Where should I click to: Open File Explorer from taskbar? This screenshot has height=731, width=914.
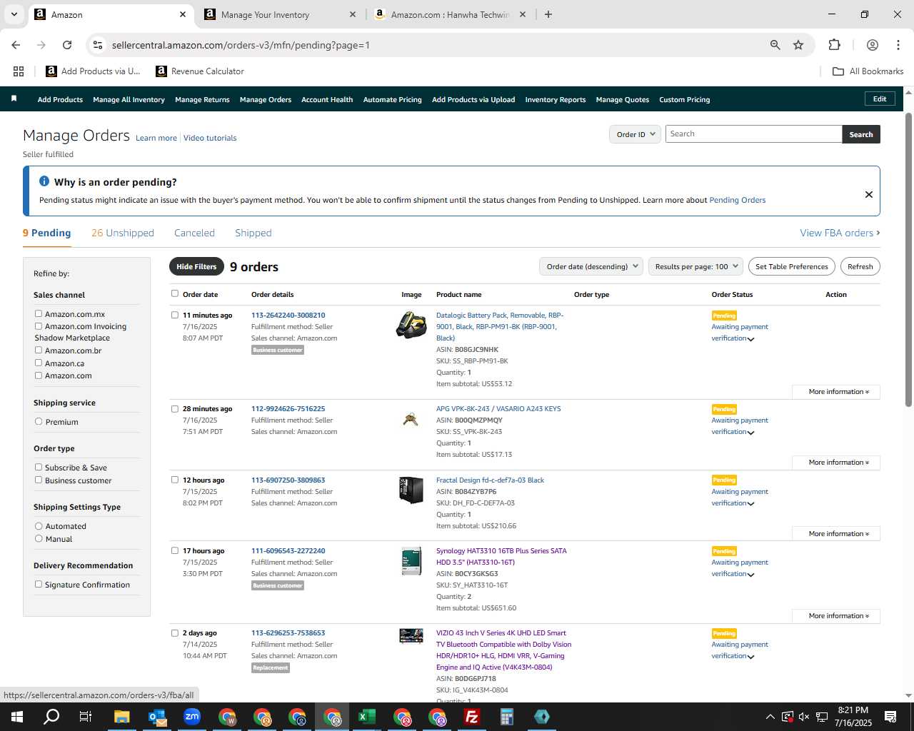[x=121, y=717]
